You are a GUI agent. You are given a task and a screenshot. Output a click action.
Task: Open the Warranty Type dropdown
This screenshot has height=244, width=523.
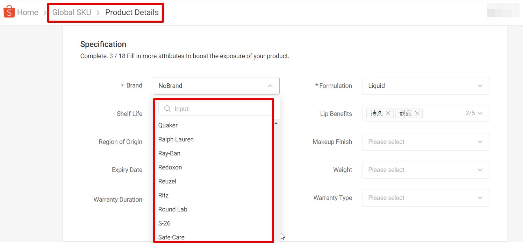426,198
